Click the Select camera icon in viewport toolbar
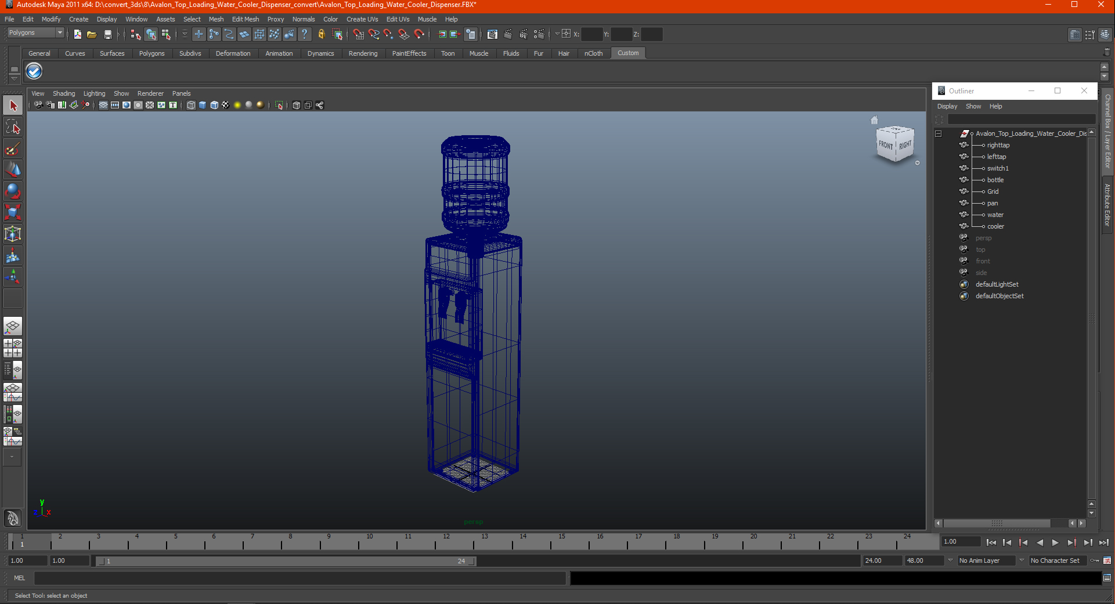1115x604 pixels. [x=38, y=105]
